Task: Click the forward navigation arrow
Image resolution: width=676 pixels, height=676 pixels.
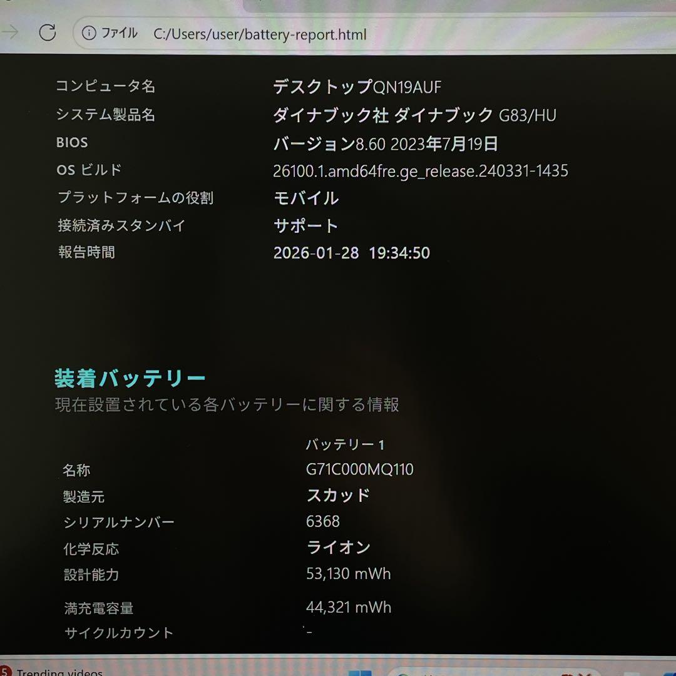Action: pos(11,33)
